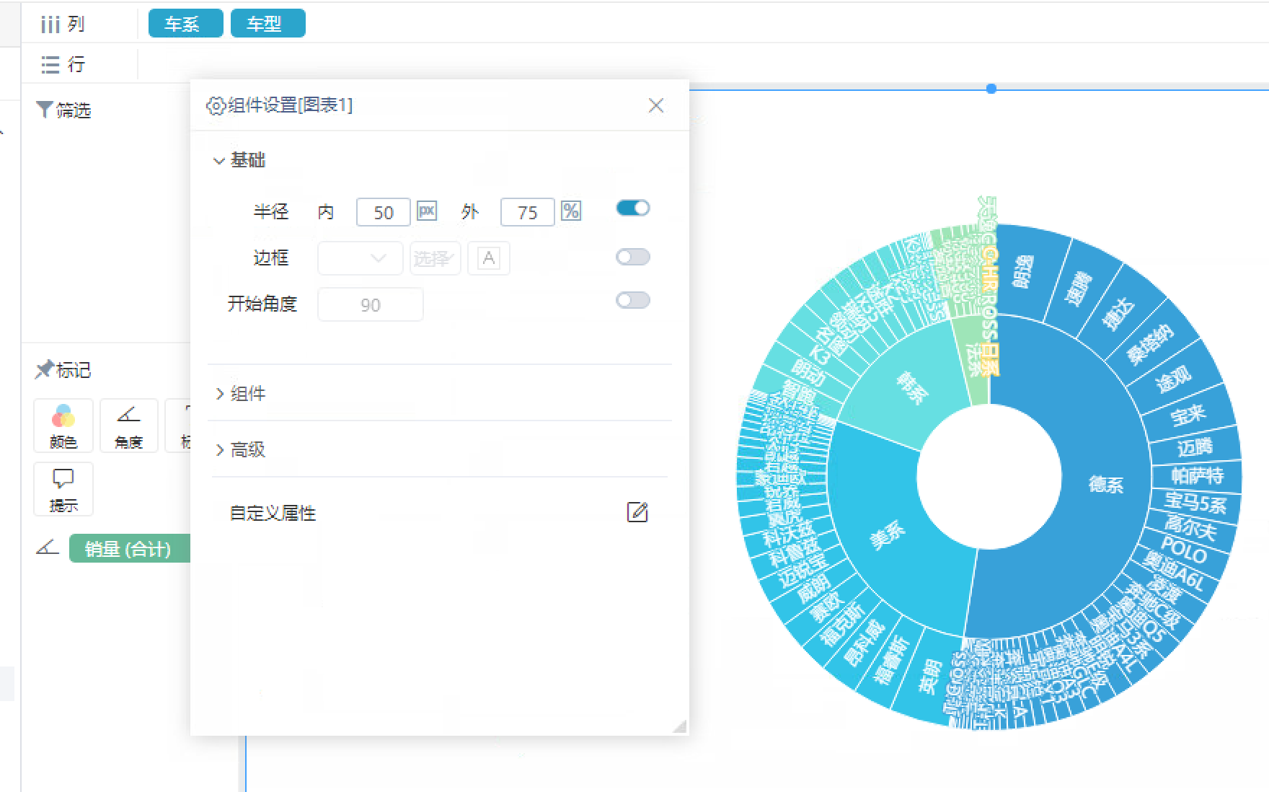The height and width of the screenshot is (792, 1269).
Task: Click the 宝来 outer ring segment
Action: point(1188,415)
